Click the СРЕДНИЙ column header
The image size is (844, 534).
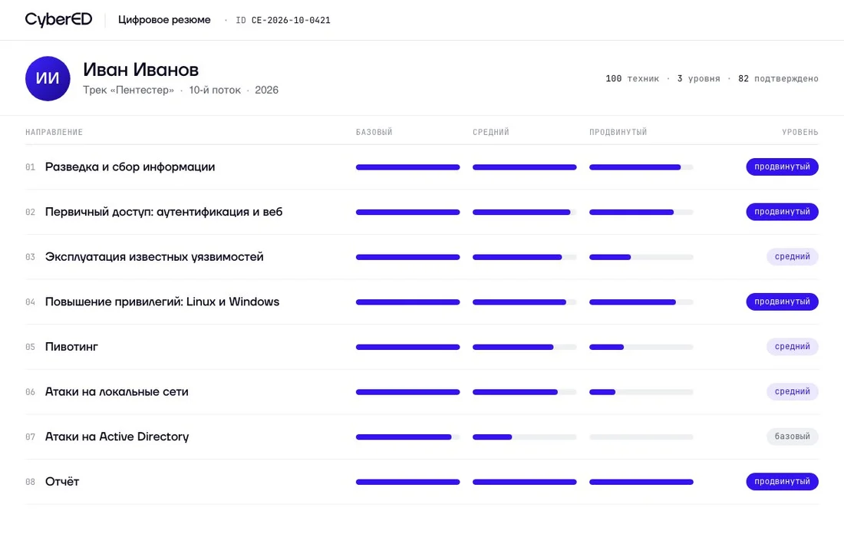[491, 132]
